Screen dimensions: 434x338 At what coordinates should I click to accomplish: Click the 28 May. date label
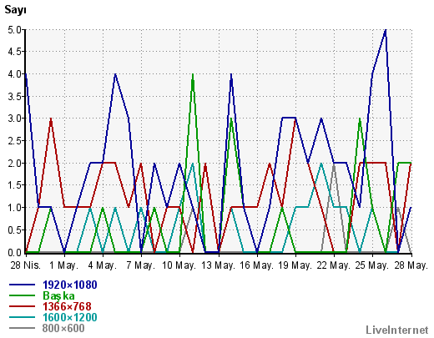point(411,265)
